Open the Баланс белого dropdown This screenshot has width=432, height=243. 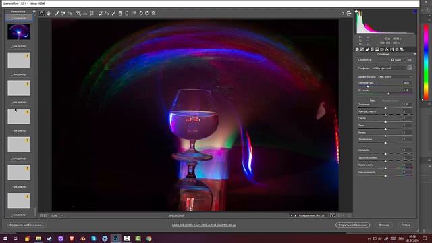pos(396,76)
